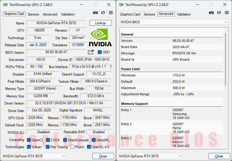This screenshot has width=232, height=161.
Task: Click the Shaders 6144 Unified field
Action: [x=43, y=74]
